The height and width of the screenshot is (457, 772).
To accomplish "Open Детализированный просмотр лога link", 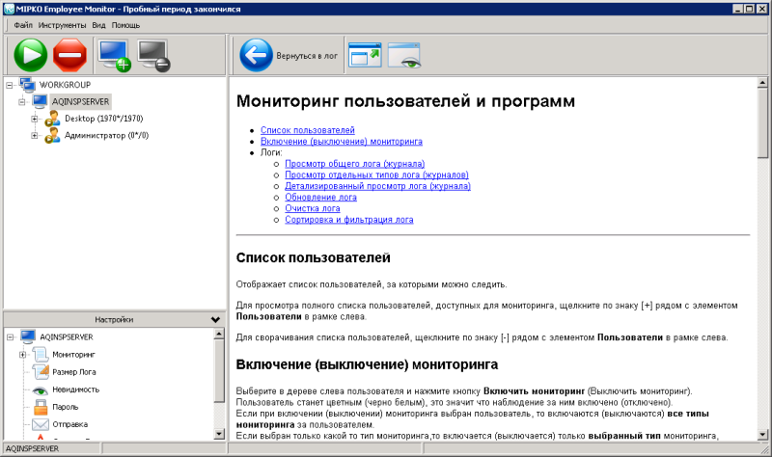I will pos(377,186).
